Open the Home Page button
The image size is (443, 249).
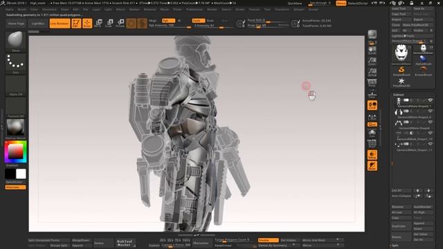tap(16, 24)
